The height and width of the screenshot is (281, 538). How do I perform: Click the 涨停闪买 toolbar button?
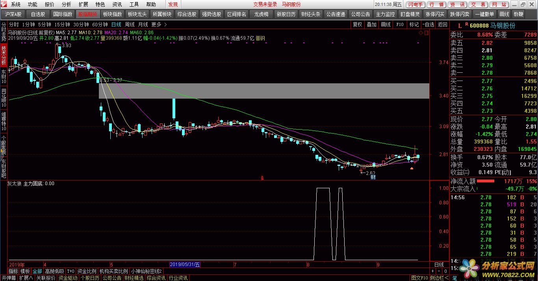(435, 14)
